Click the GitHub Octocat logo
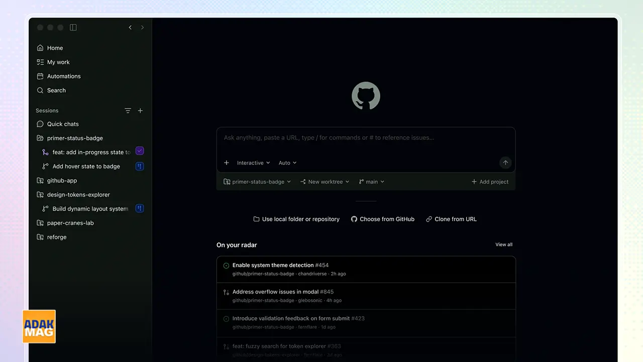Screen dimensions: 643x362 click(x=366, y=96)
